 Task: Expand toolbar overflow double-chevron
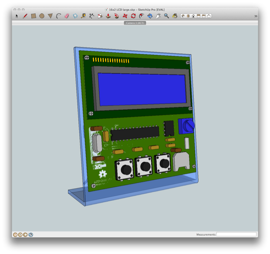256,16
